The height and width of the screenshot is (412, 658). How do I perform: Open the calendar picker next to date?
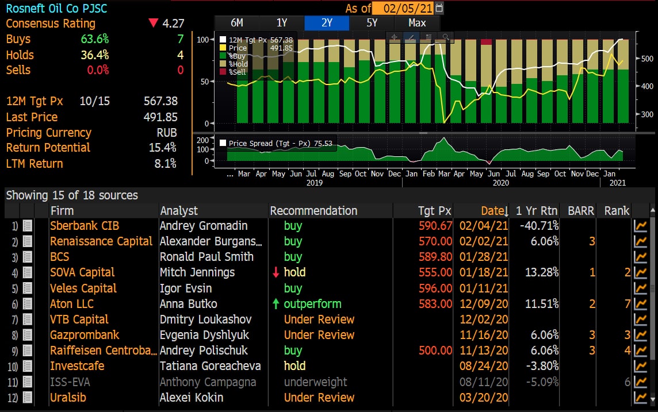click(x=439, y=8)
